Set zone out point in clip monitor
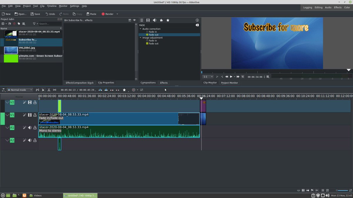This screenshot has height=198, width=353. (222, 77)
